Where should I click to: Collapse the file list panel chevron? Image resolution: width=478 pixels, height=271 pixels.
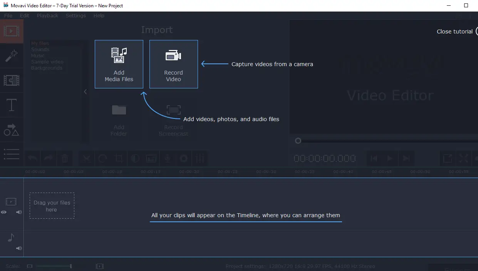point(85,91)
